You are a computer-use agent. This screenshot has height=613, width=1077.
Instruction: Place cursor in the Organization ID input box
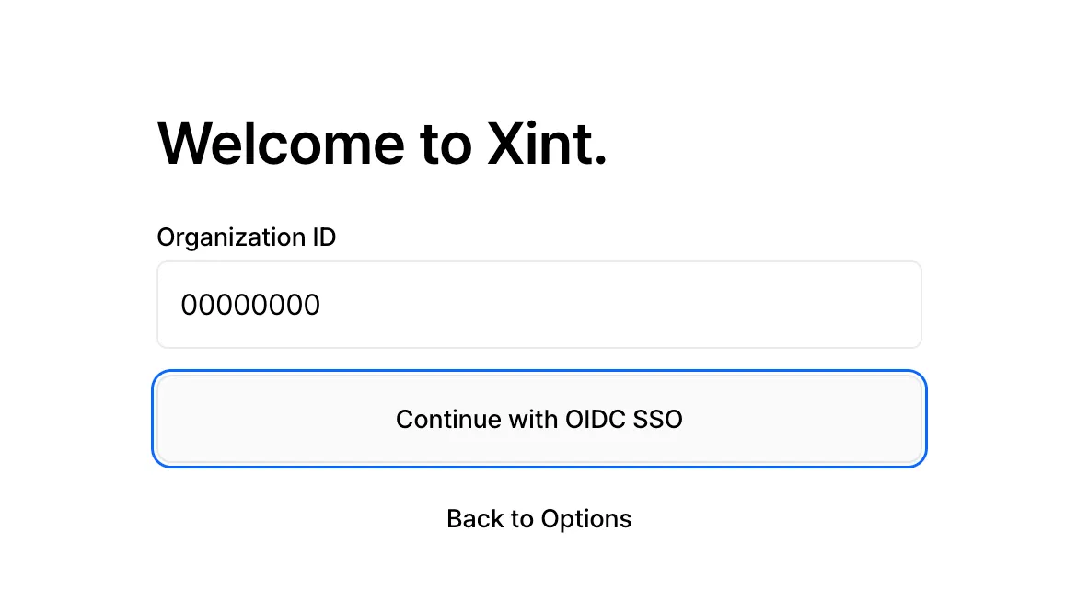(538, 304)
